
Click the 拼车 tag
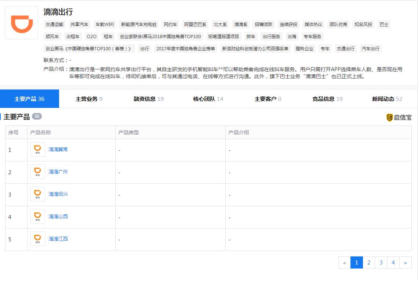[251, 36]
